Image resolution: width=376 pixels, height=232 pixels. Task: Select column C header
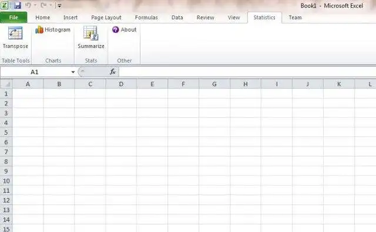[90, 84]
